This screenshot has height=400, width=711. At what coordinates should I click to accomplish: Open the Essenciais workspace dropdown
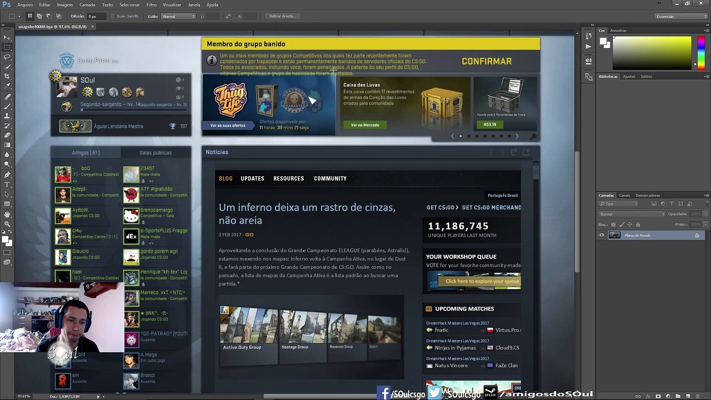[x=681, y=16]
